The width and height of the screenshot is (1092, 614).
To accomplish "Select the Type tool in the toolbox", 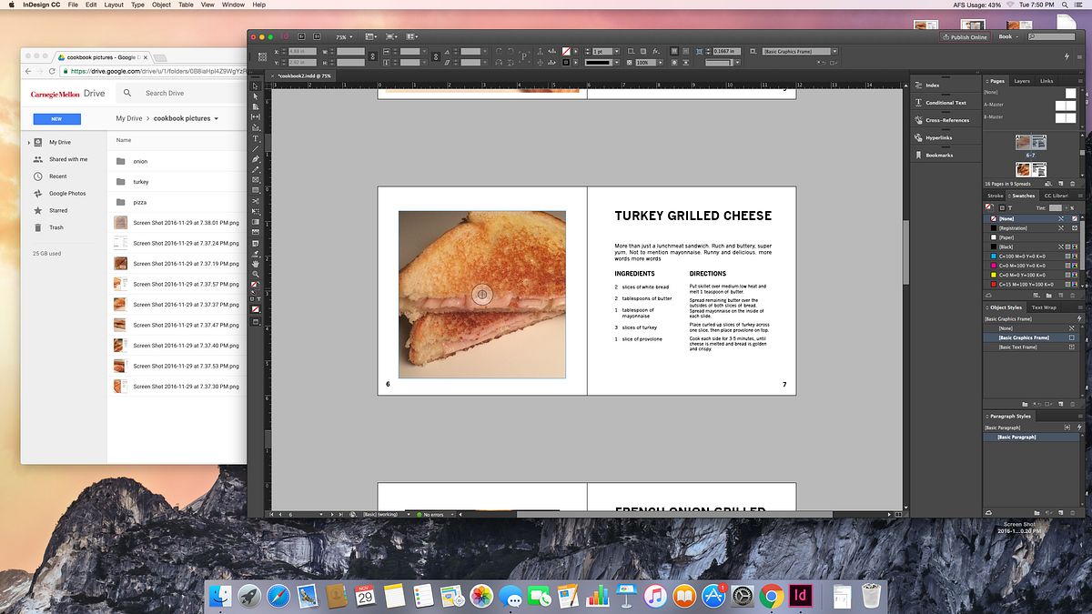I will (256, 138).
